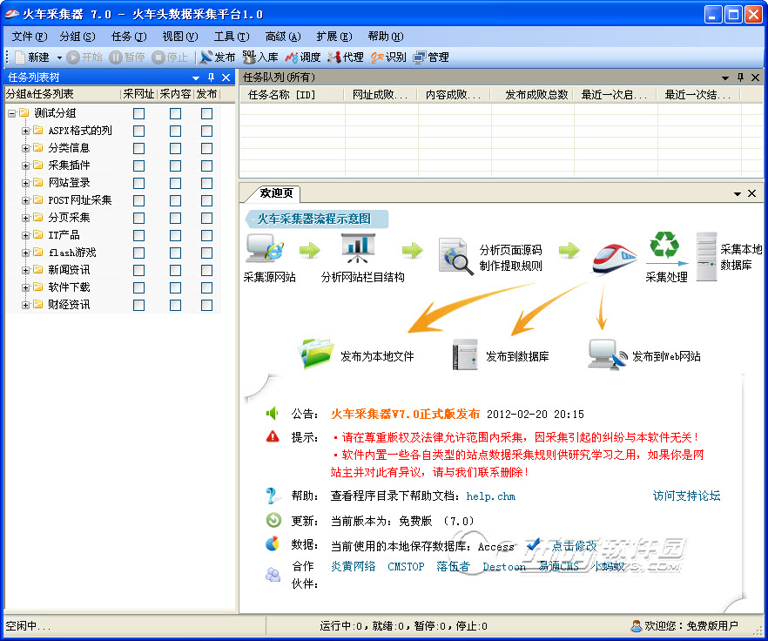
Task: Click the 发布 (Publish) toolbar icon
Action: (206, 57)
